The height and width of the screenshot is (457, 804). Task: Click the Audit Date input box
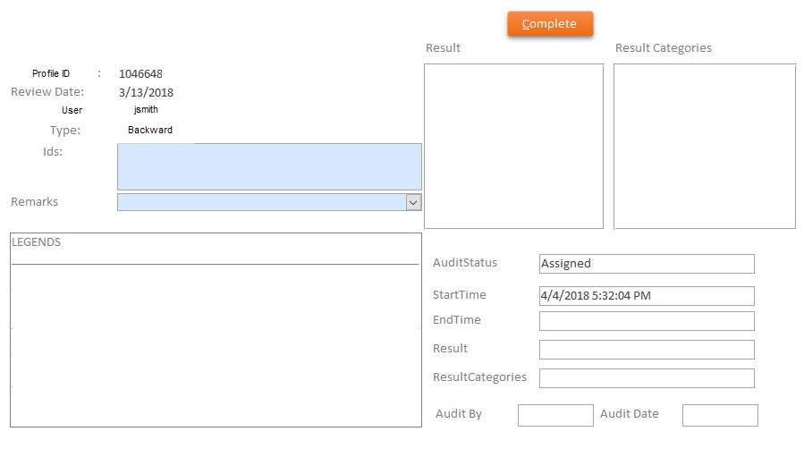click(720, 415)
